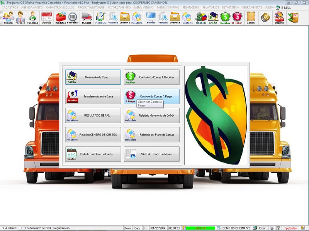Open the Menu OS icon

tap(100, 18)
